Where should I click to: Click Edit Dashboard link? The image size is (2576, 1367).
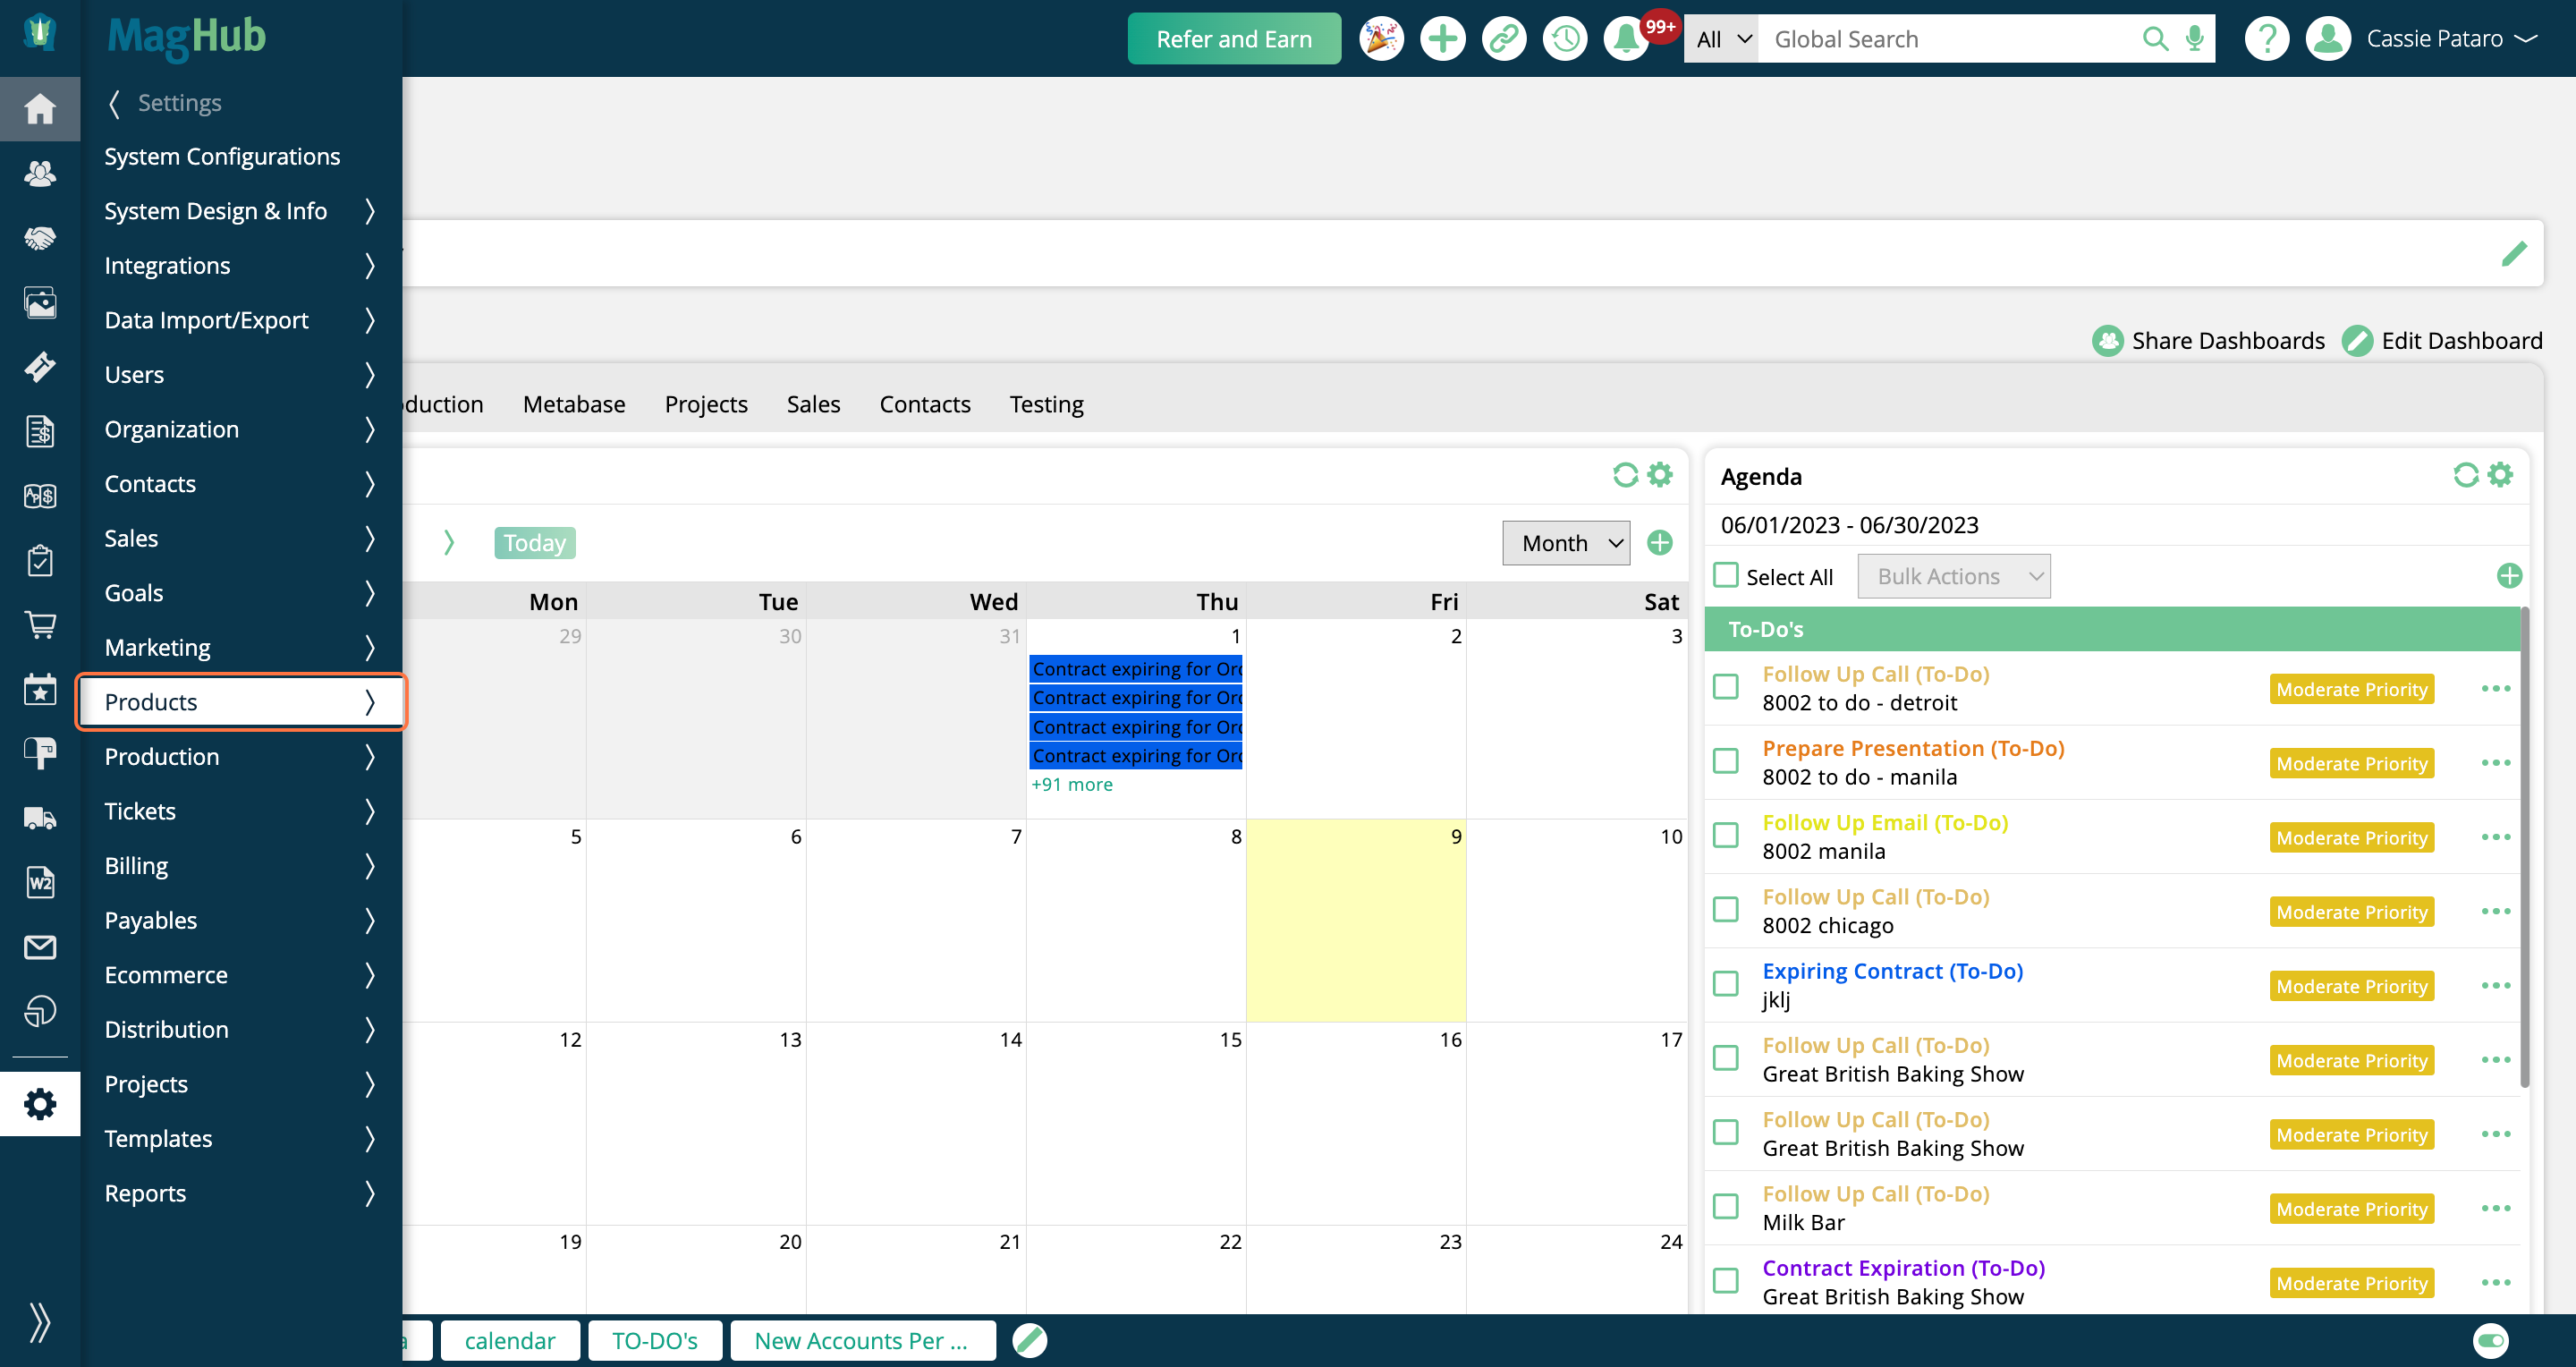tap(2443, 341)
